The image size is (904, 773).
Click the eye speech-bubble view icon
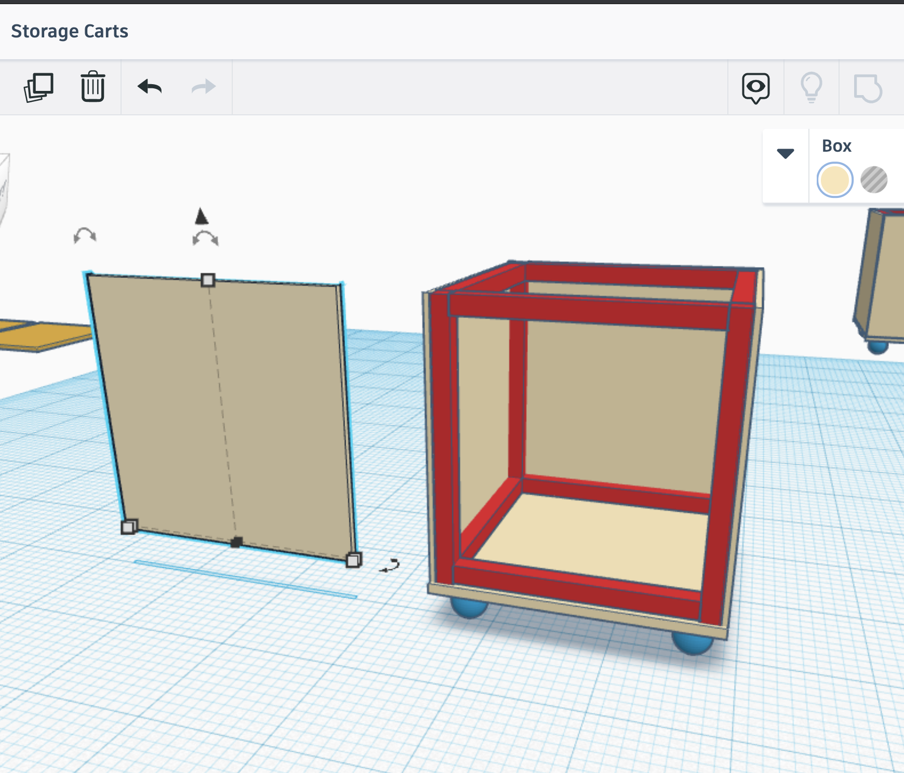pyautogui.click(x=755, y=88)
